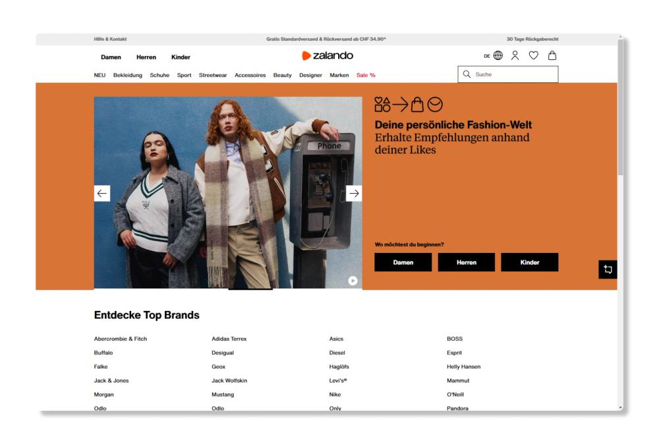Open Esprit brand link

pyautogui.click(x=454, y=352)
